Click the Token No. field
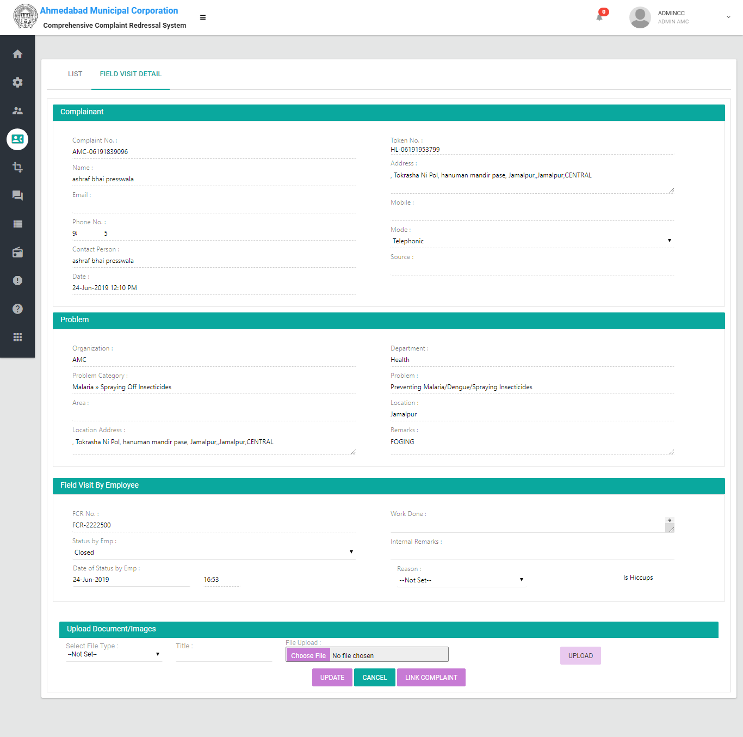The image size is (743, 737). pyautogui.click(x=532, y=150)
